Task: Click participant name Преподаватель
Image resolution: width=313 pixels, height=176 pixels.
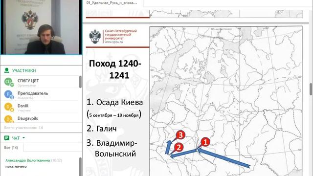Action: coord(33,93)
